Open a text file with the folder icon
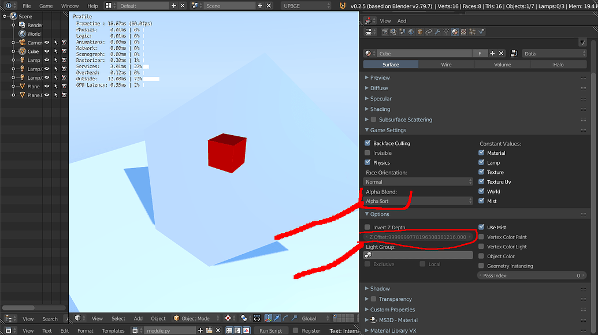Viewport: 598px width, 335px height. pos(209,330)
